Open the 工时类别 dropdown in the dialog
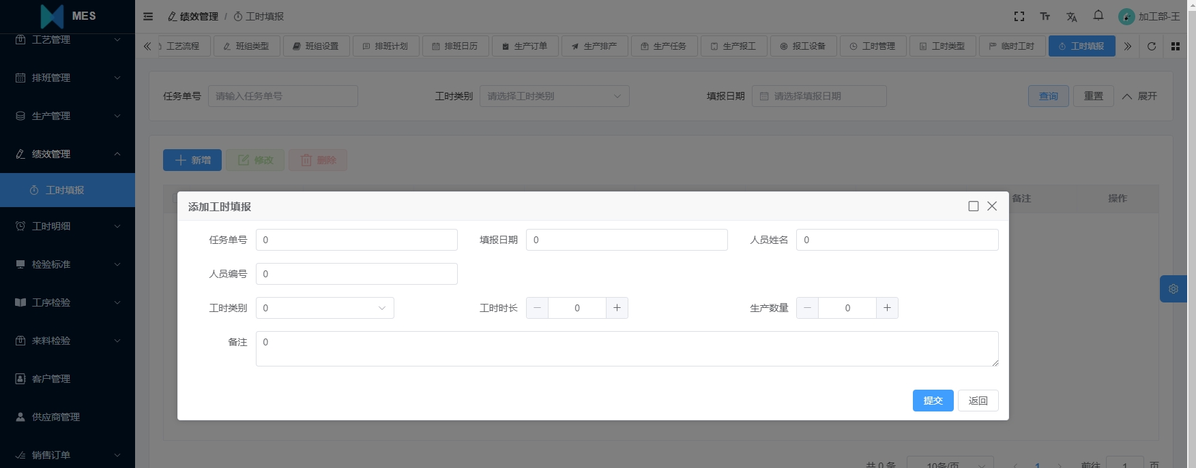Screen dimensions: 1196x468 (x=325, y=308)
